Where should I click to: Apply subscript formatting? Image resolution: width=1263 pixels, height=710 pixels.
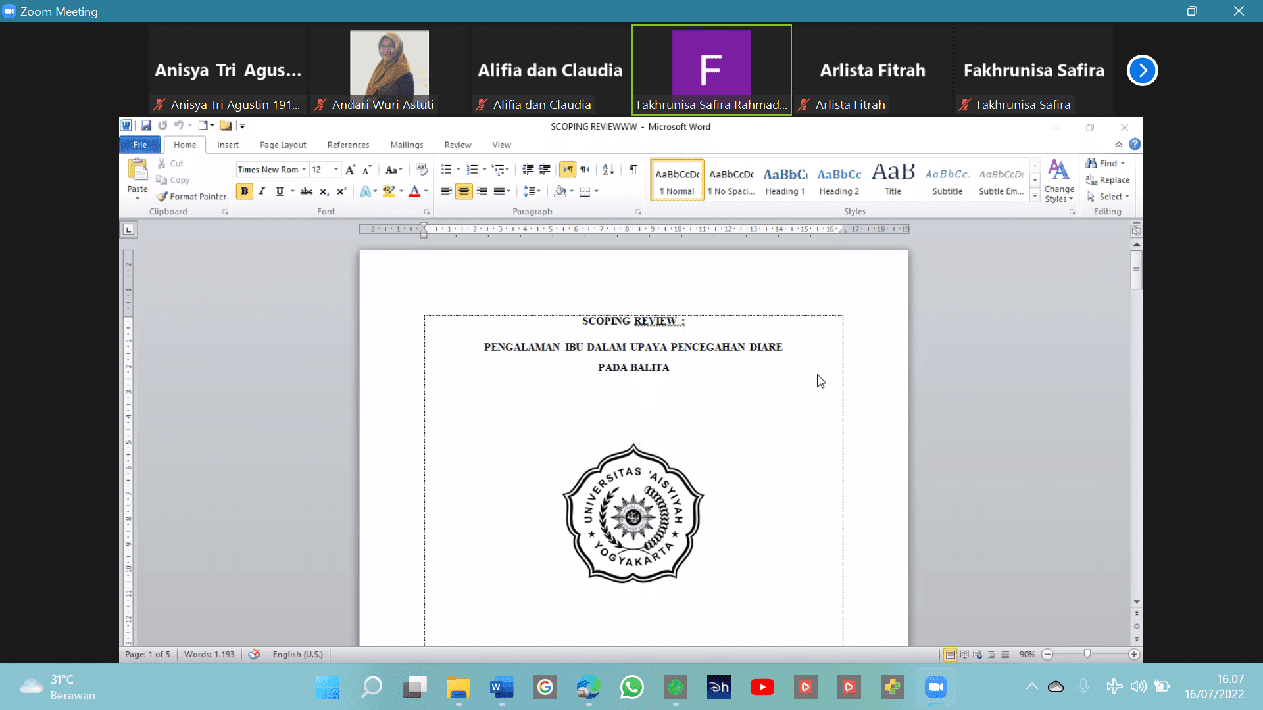[324, 191]
